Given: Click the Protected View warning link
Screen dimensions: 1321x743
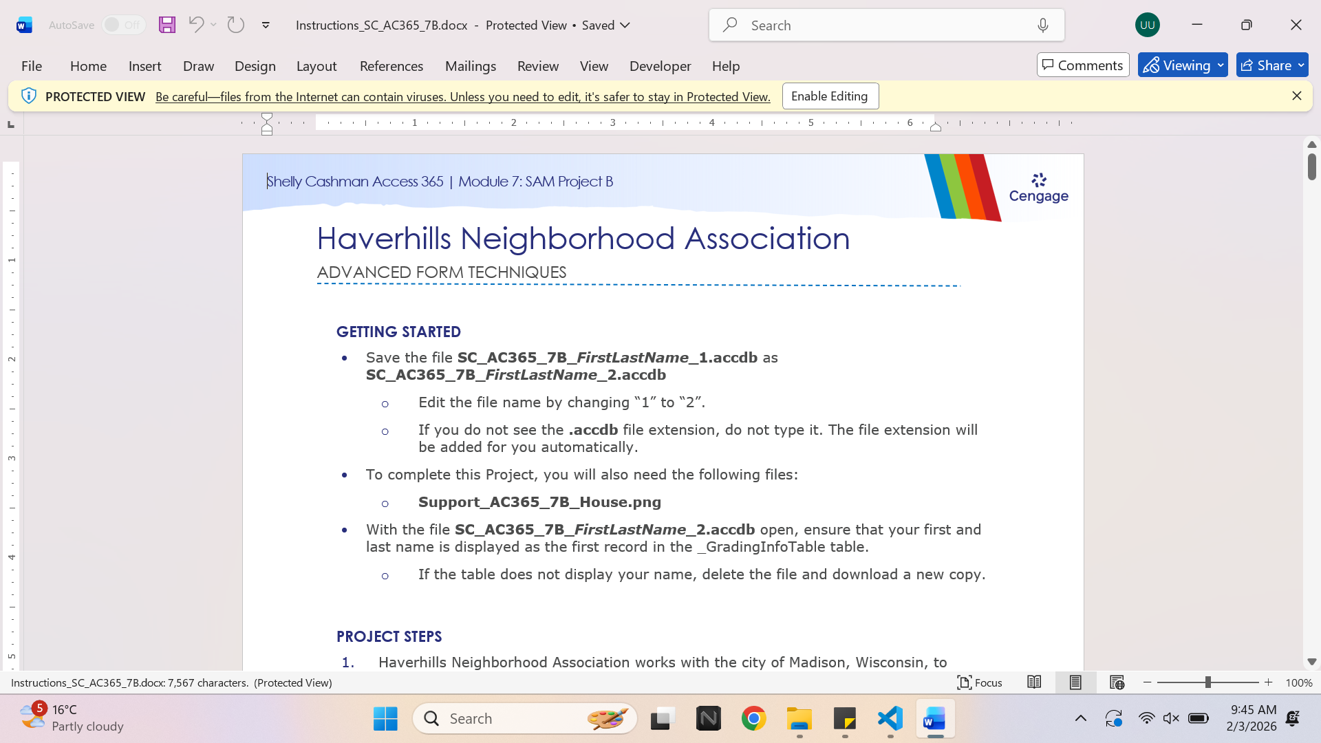Looking at the screenshot, I should point(463,97).
